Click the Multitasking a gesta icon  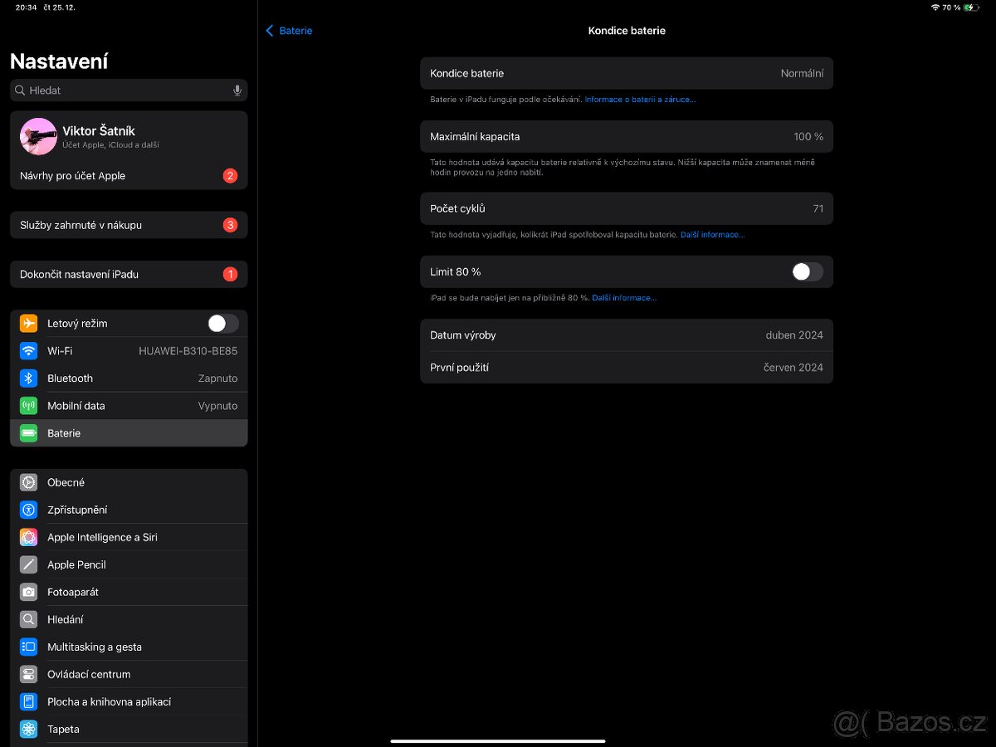pyautogui.click(x=28, y=647)
